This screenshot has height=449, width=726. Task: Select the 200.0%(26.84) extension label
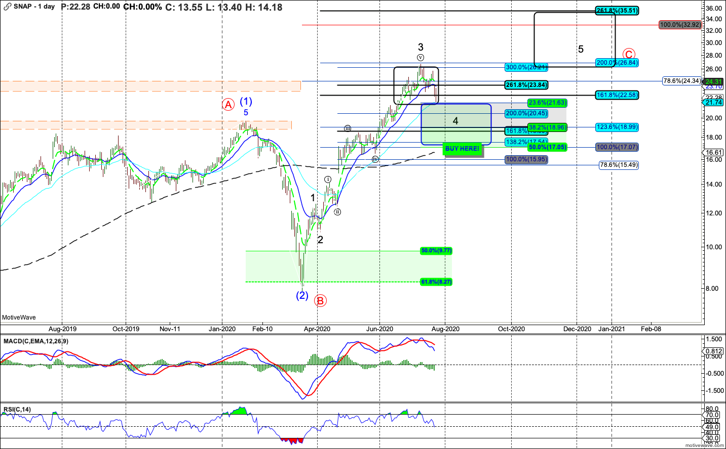tap(617, 63)
